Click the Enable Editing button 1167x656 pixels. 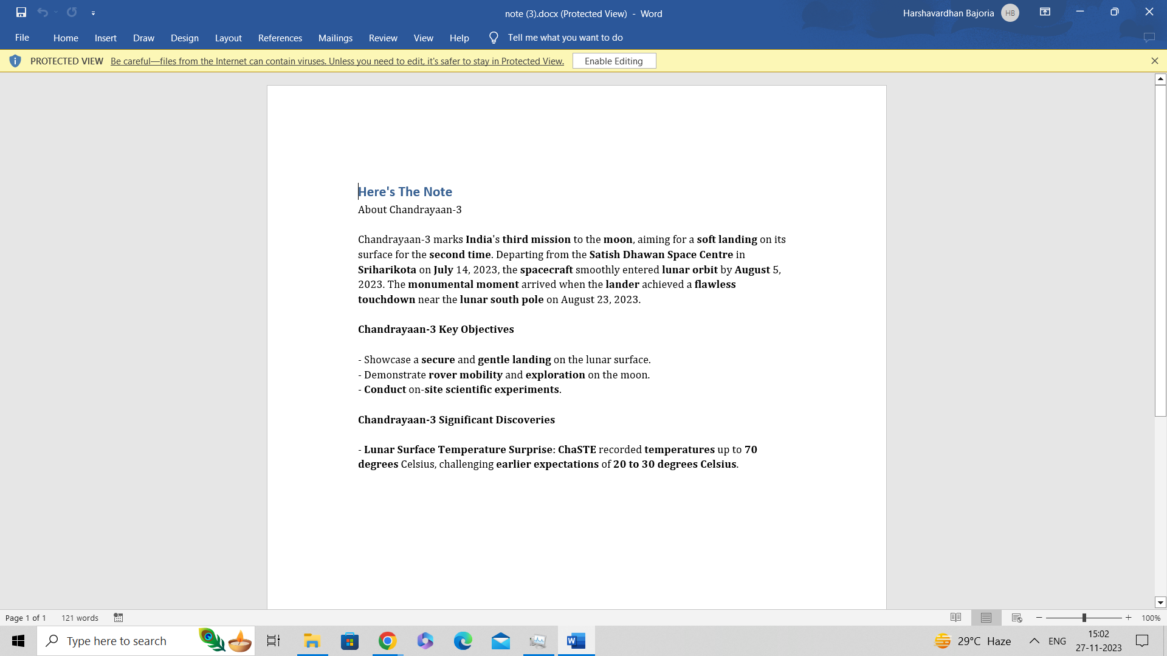click(x=613, y=61)
